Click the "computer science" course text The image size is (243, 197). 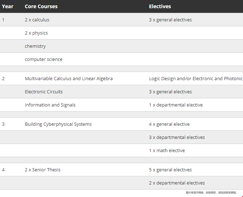[x=44, y=59]
